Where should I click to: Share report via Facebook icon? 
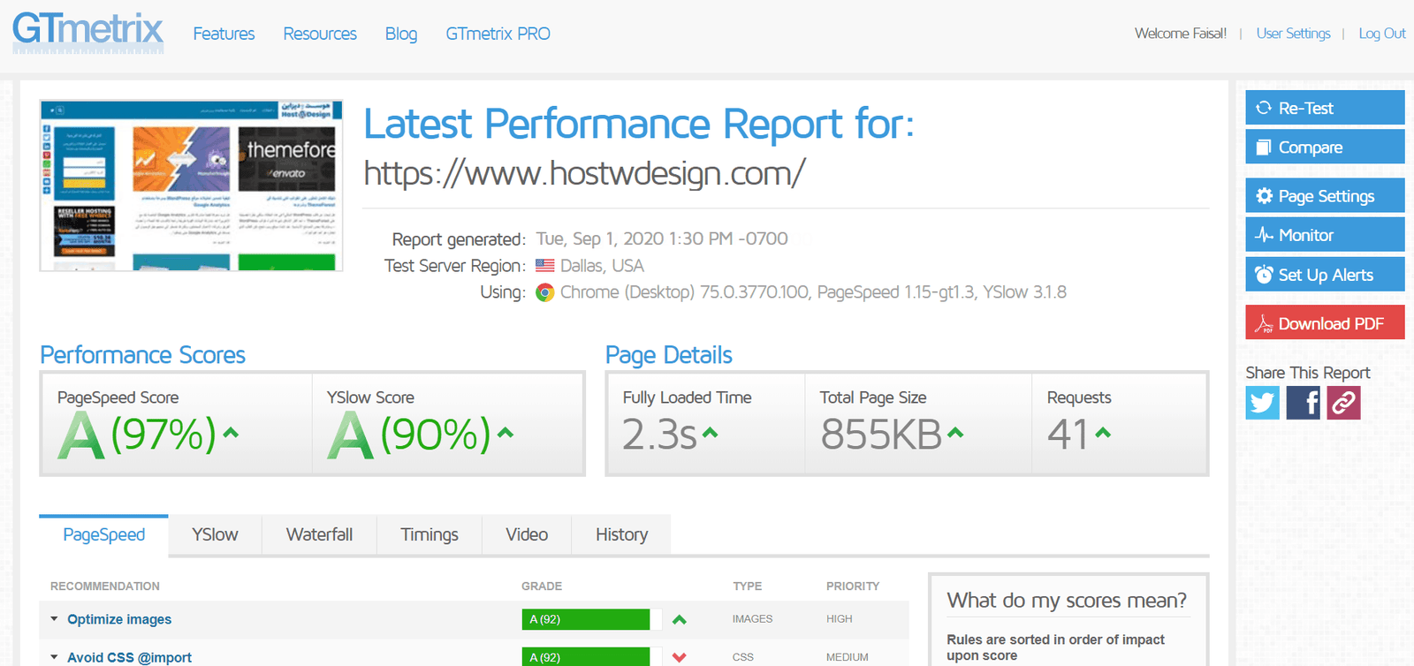(1304, 403)
